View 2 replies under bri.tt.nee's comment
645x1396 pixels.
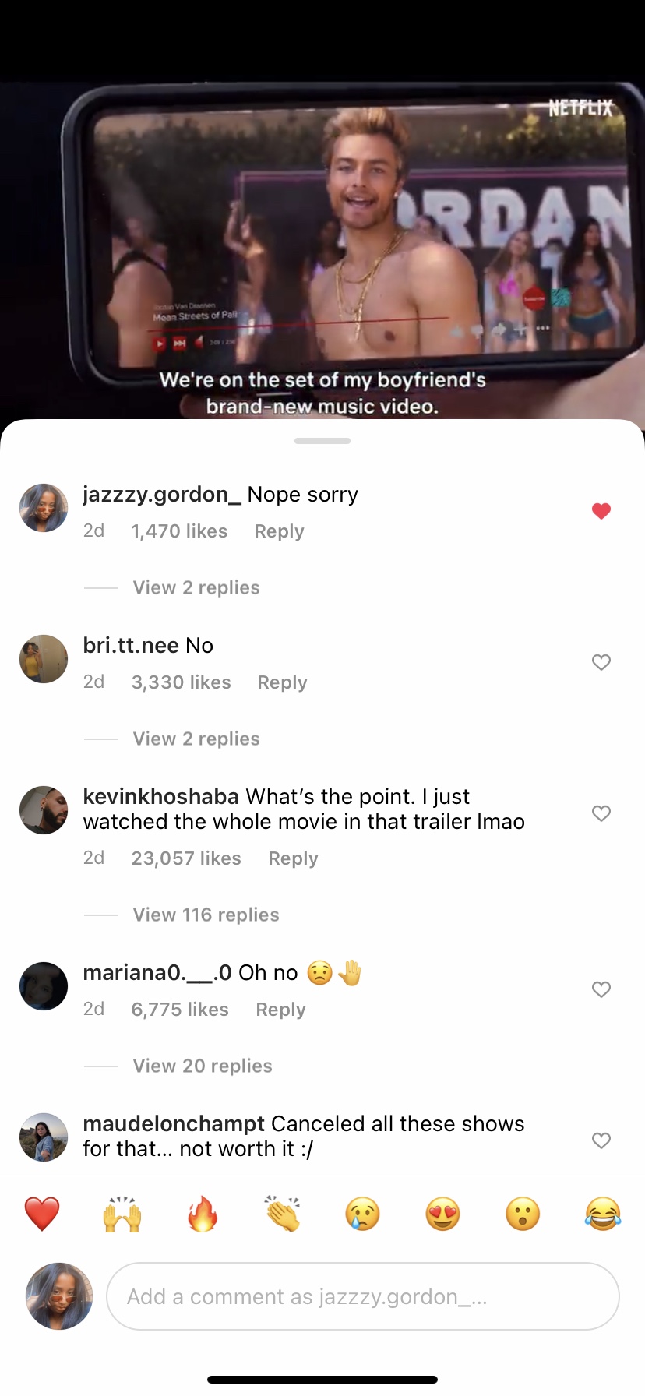point(196,739)
